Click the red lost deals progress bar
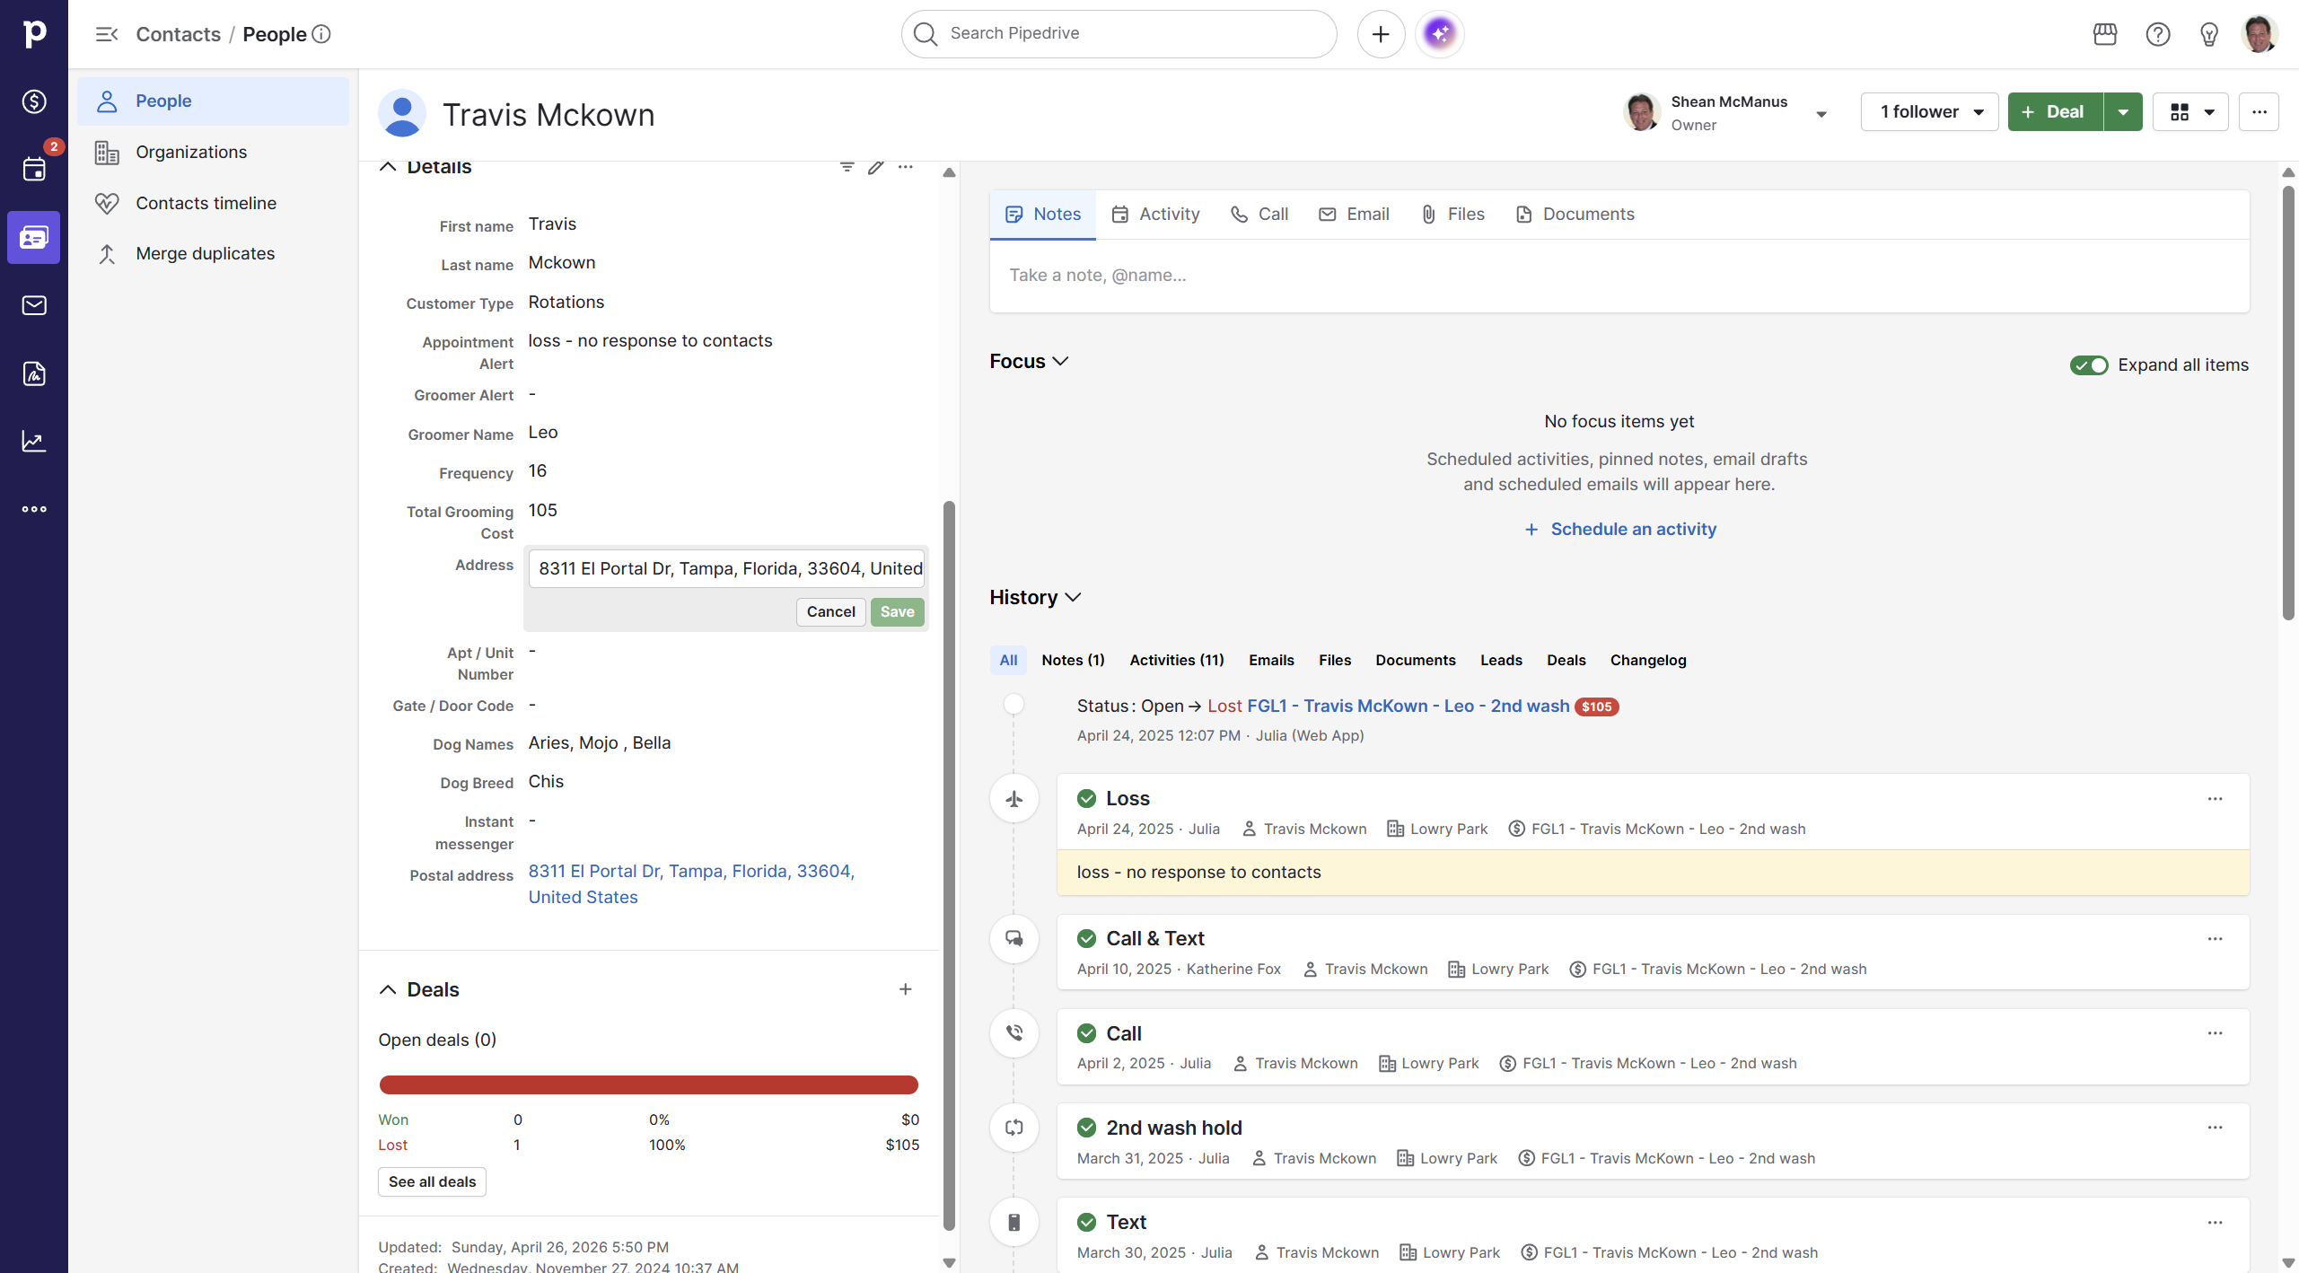2299x1273 pixels. tap(648, 1084)
